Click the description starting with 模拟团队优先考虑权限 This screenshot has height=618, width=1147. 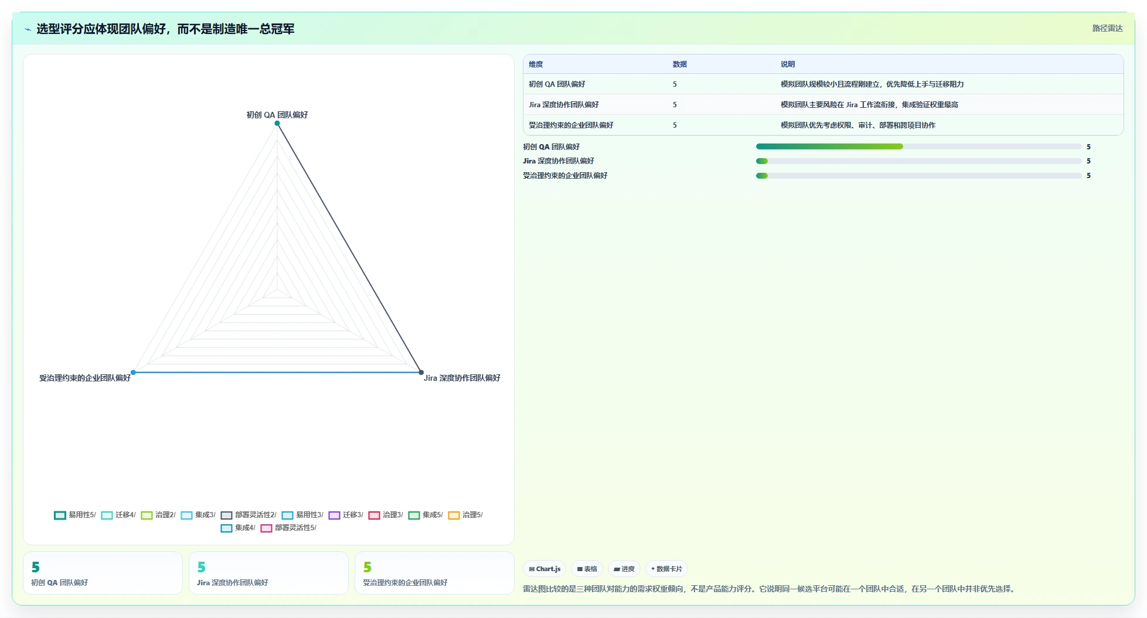857,125
